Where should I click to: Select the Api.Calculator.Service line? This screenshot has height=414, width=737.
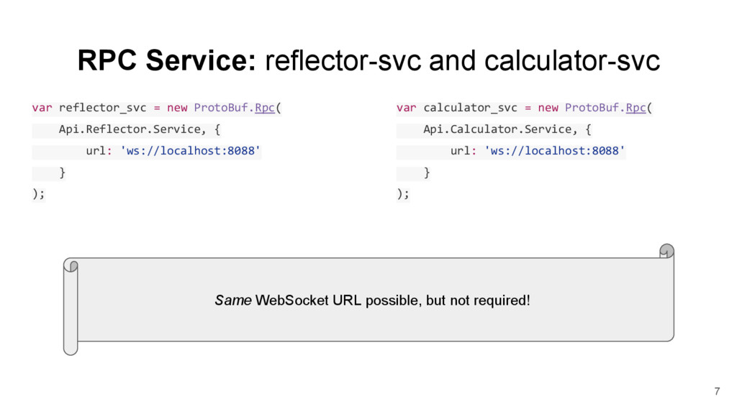pyautogui.click(x=507, y=129)
